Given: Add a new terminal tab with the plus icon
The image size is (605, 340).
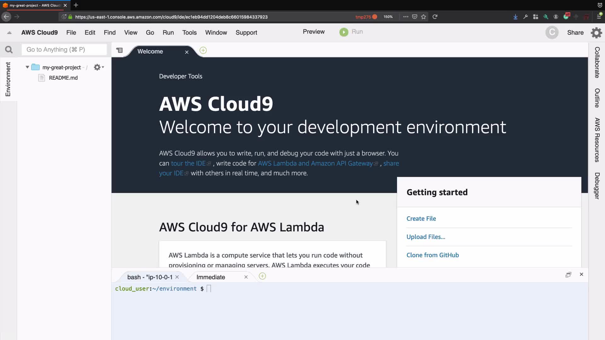Looking at the screenshot, I should 262,276.
